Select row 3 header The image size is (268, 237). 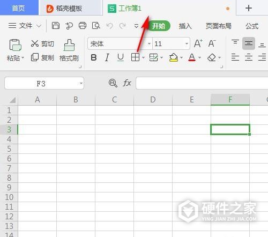click(9, 129)
